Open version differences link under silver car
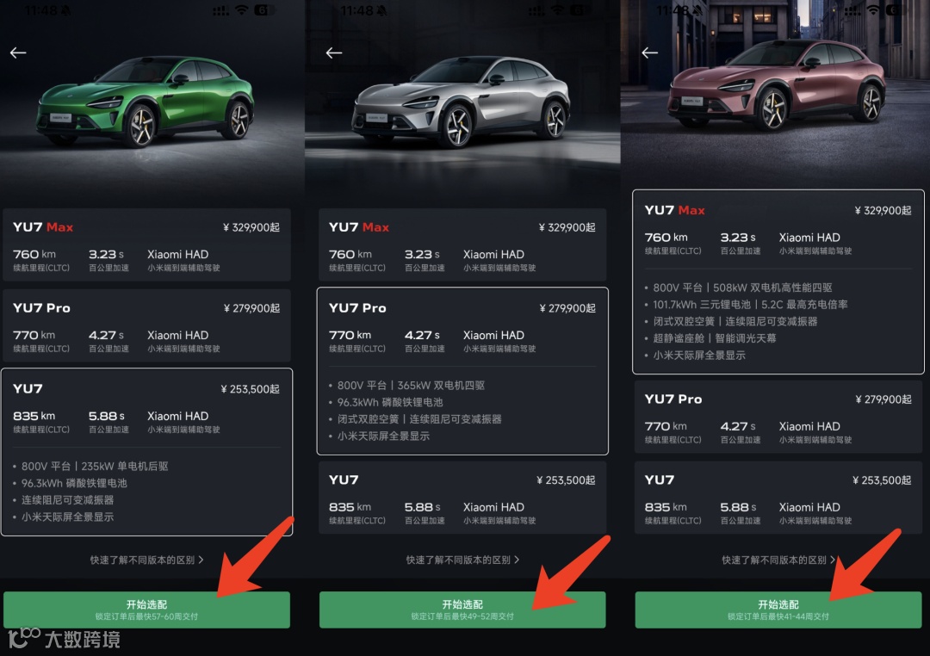 pos(462,560)
